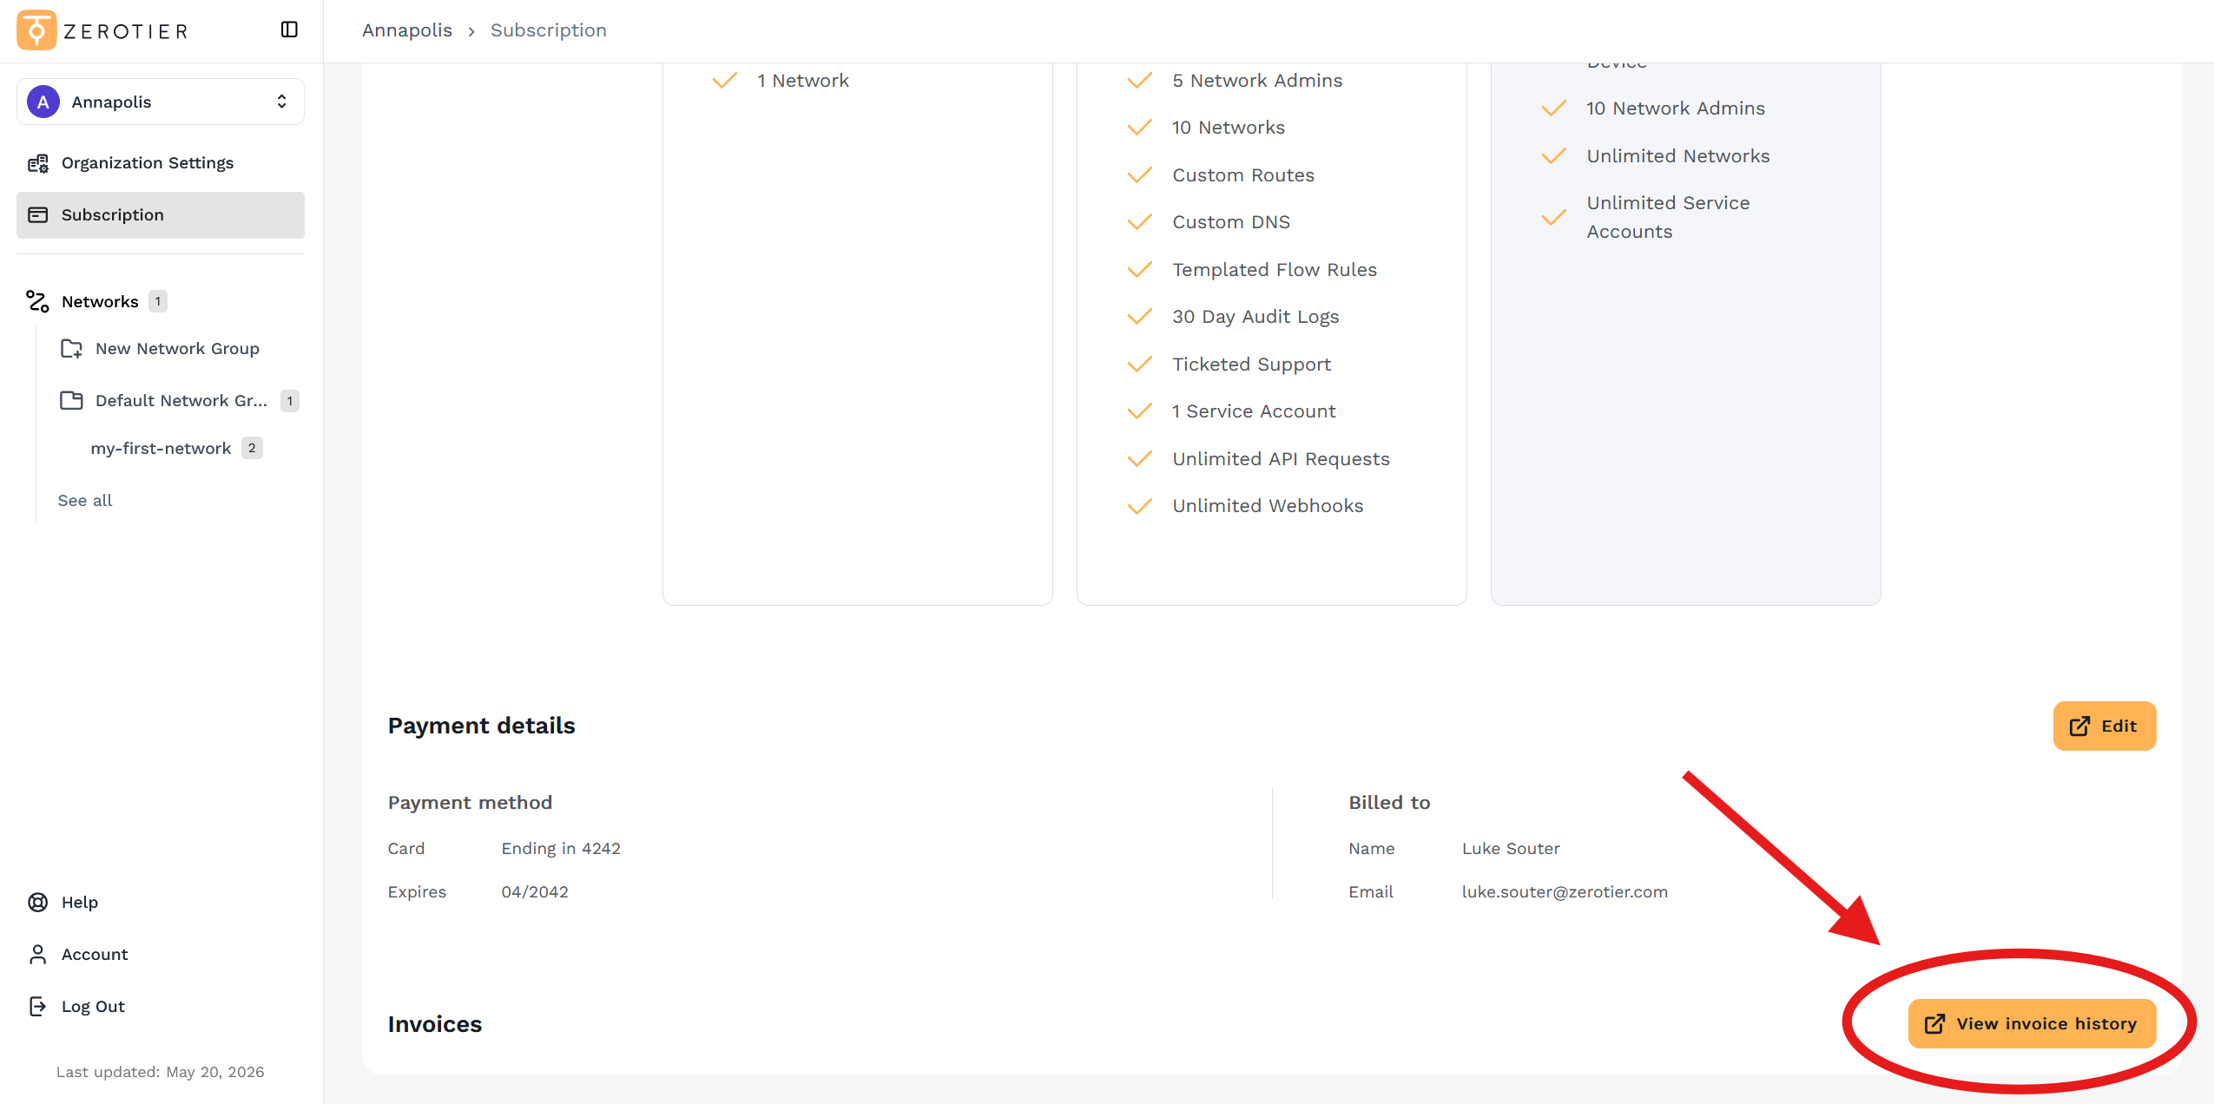
Task: Click the Account person icon
Action: (x=38, y=955)
